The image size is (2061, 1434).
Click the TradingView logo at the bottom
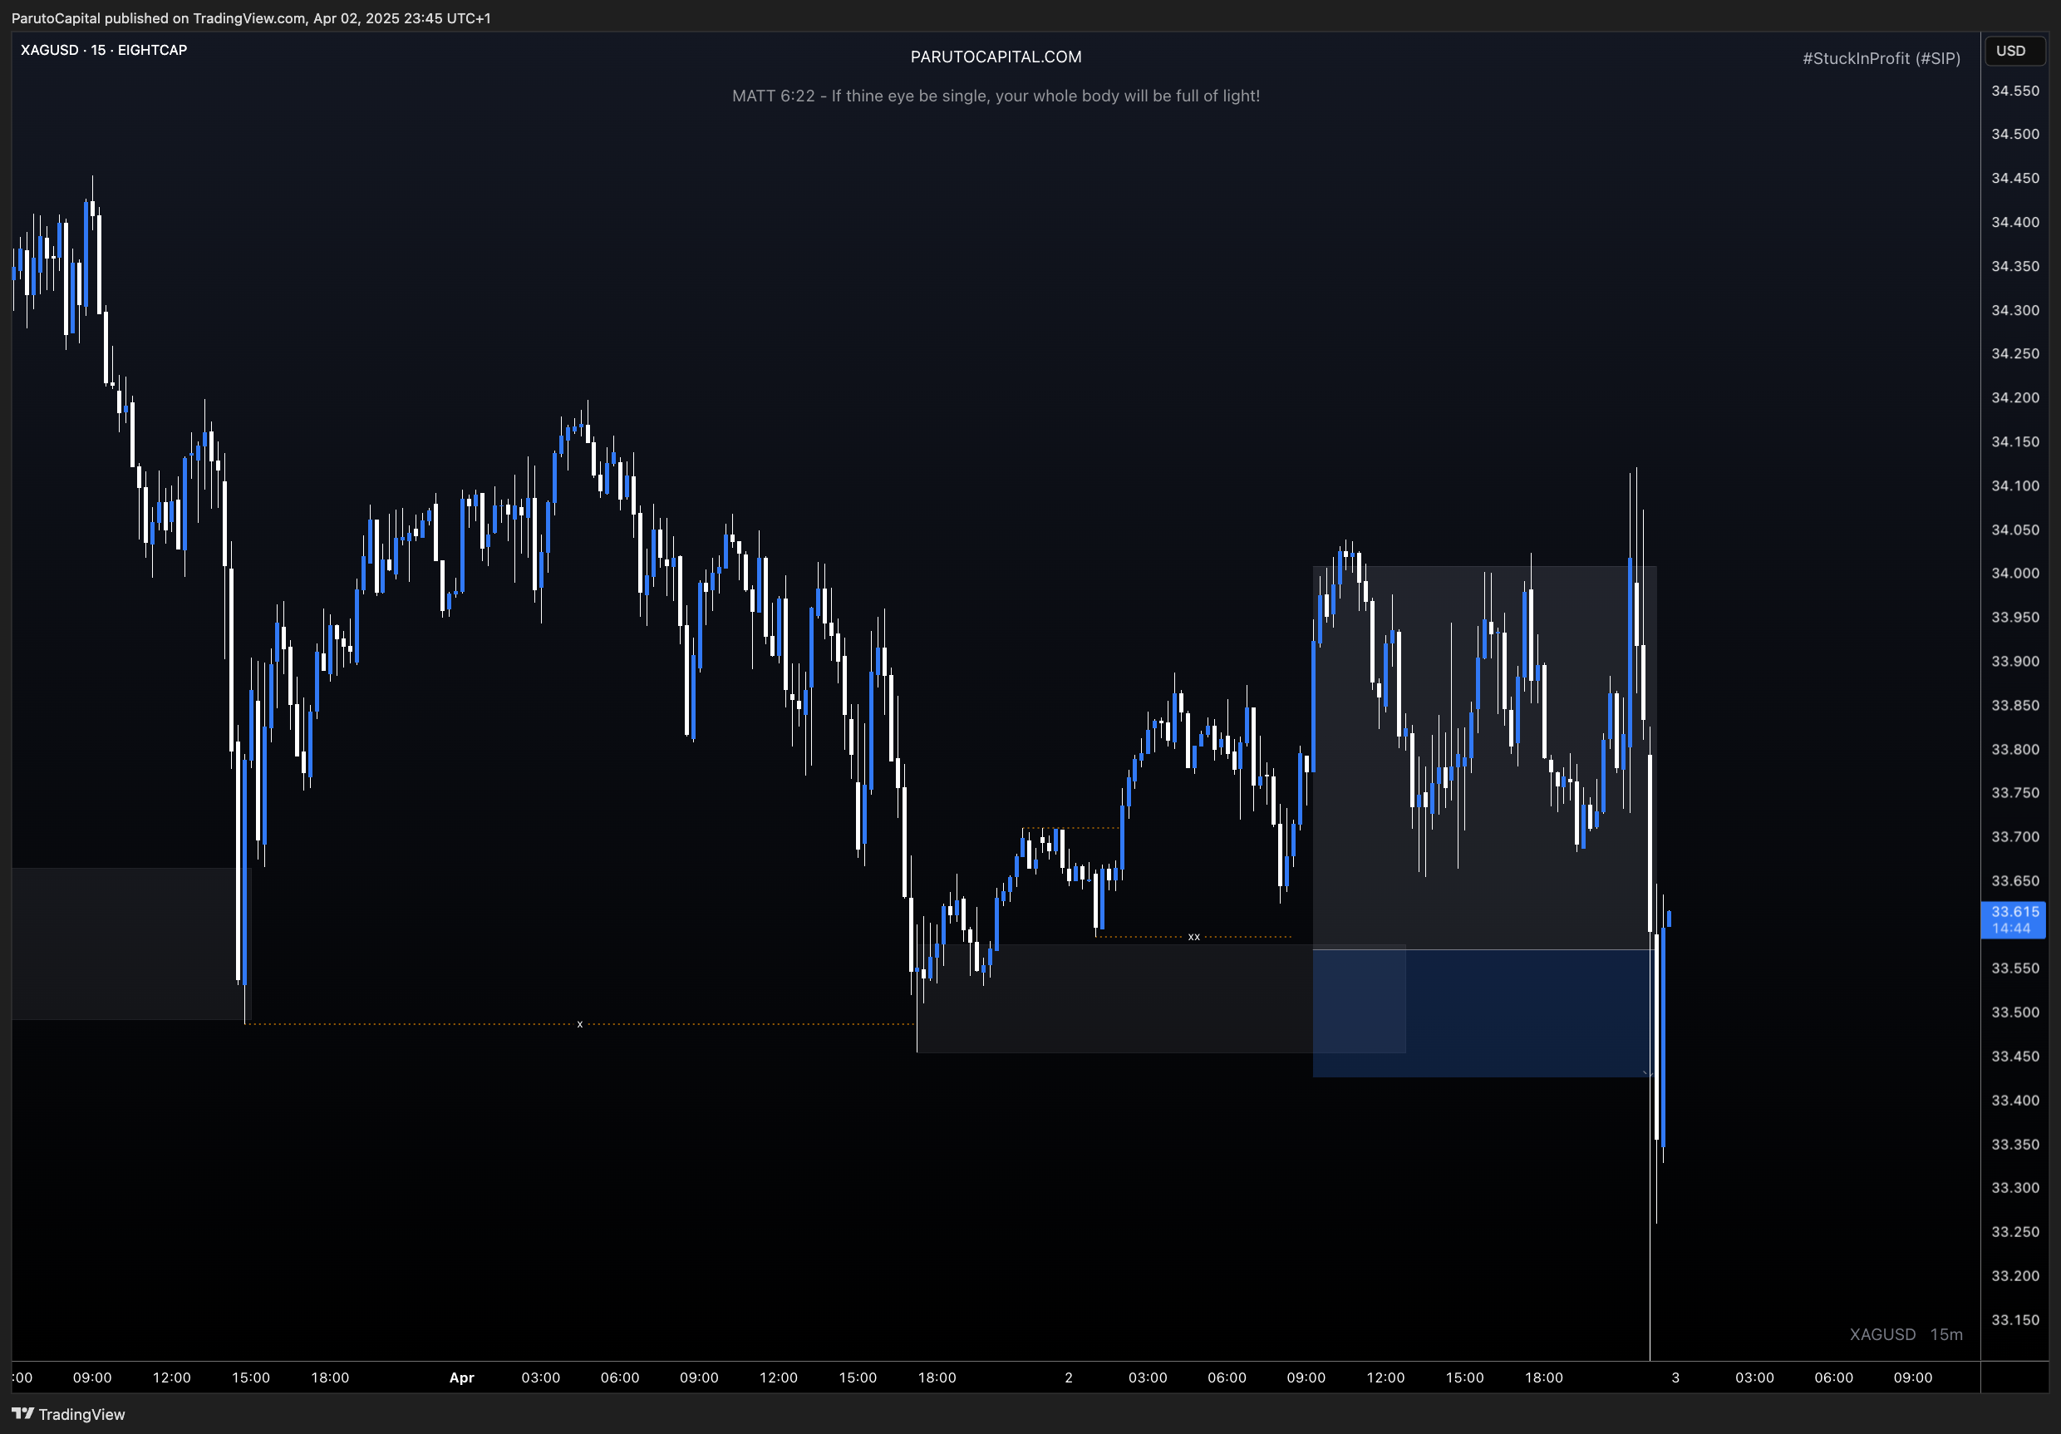click(68, 1414)
